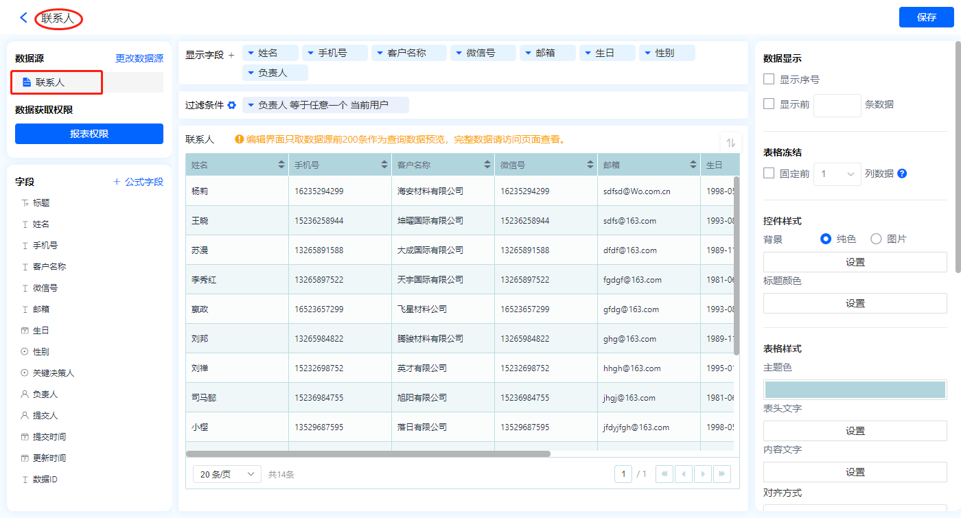Open the 20 条/页 page size dropdown

point(227,474)
